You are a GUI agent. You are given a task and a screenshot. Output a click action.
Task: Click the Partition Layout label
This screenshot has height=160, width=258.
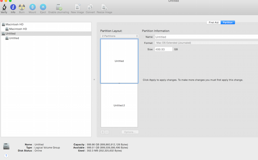pyautogui.click(x=111, y=31)
